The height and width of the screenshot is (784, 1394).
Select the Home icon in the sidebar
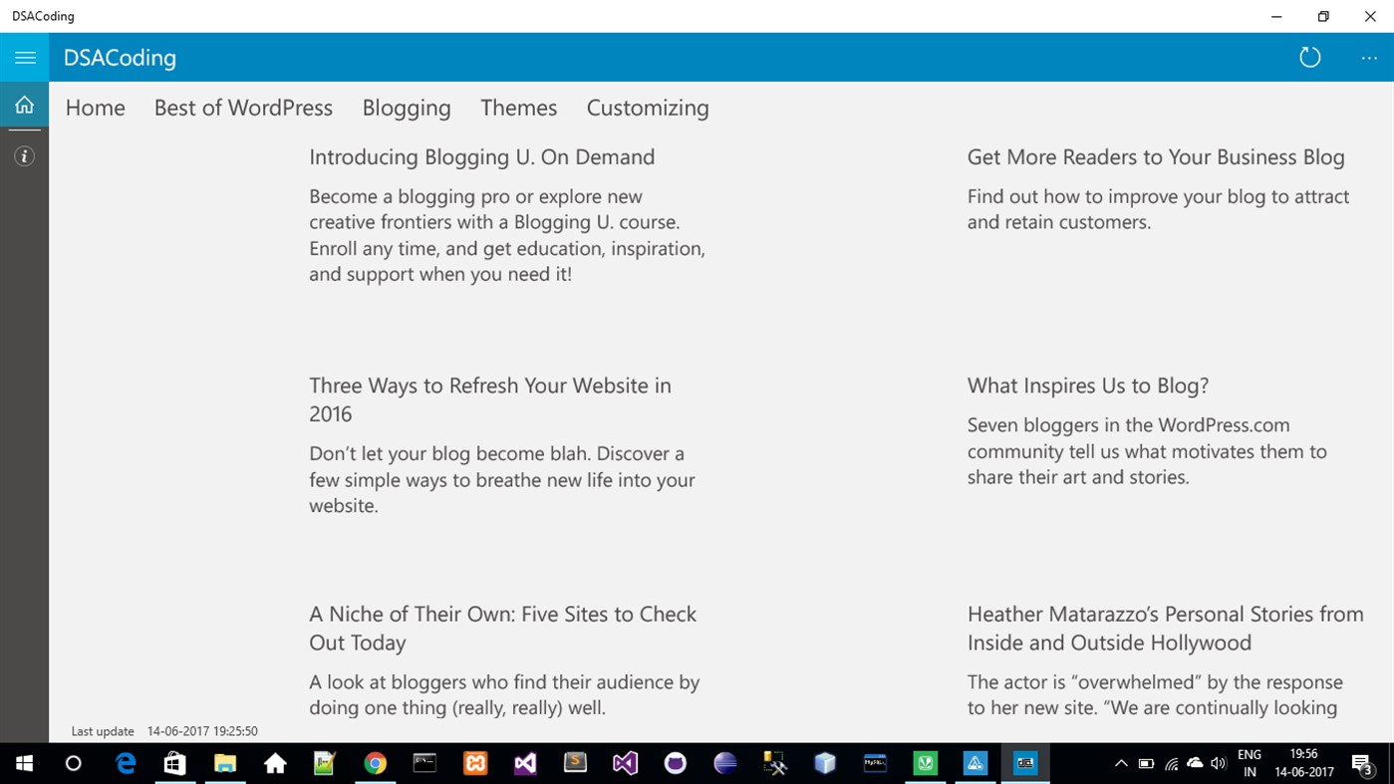[x=24, y=104]
